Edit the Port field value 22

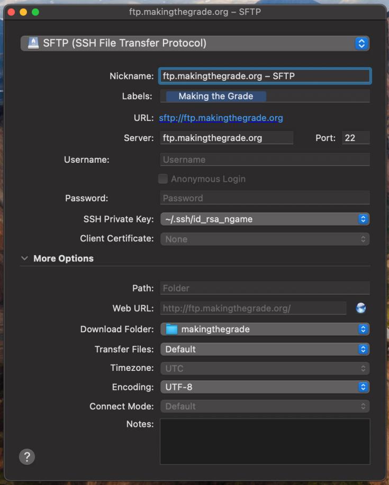[356, 138]
